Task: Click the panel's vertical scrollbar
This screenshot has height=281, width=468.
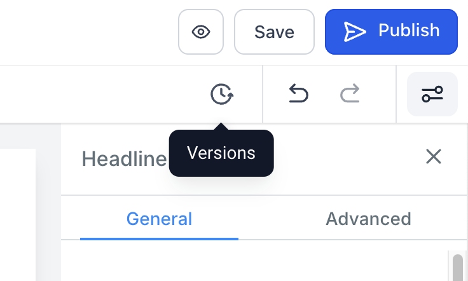Action: point(457,266)
